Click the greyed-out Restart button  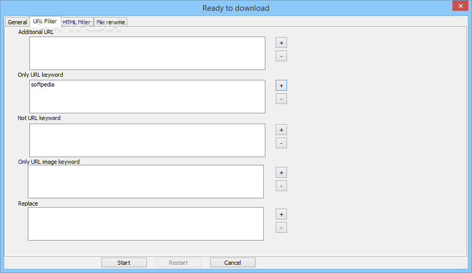click(x=178, y=263)
